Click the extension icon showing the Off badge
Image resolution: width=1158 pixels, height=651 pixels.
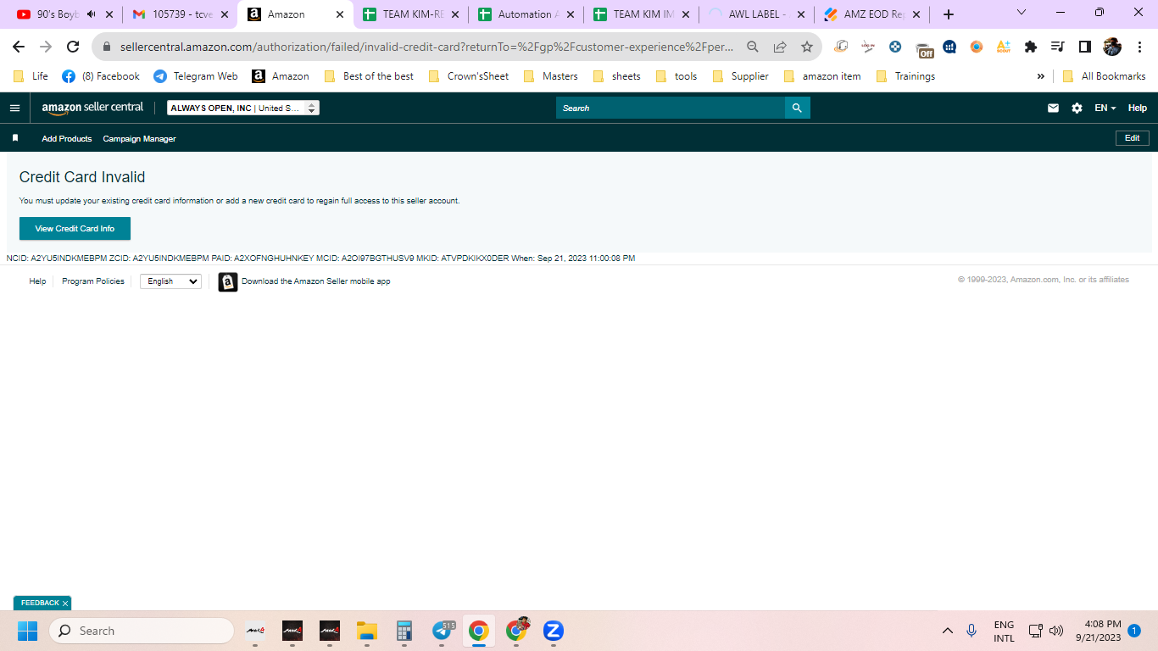[x=924, y=47]
